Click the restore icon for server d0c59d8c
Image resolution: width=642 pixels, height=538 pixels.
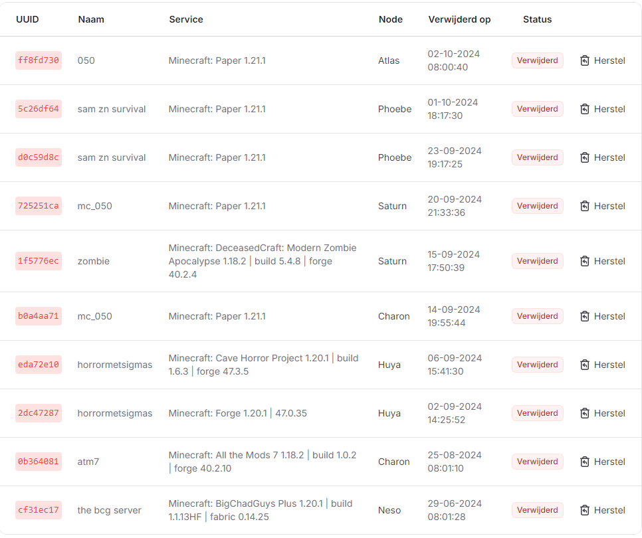coord(585,157)
